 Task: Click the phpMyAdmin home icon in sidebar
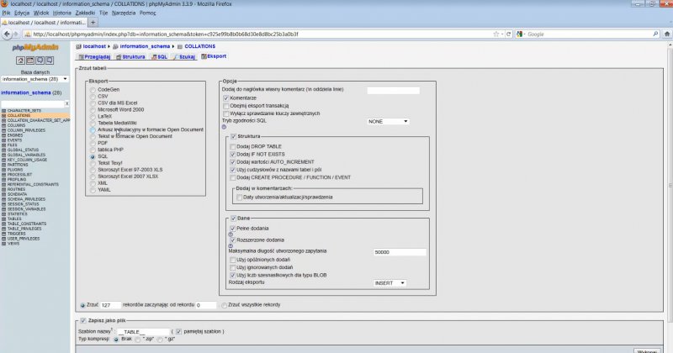(20, 61)
